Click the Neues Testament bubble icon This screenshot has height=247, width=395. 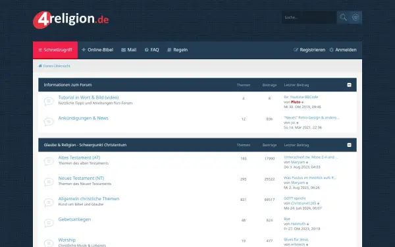(49, 182)
